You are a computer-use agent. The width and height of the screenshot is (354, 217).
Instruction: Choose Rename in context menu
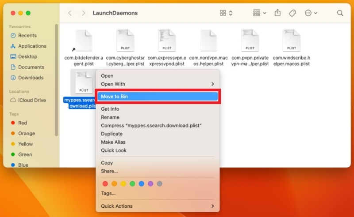(158, 117)
